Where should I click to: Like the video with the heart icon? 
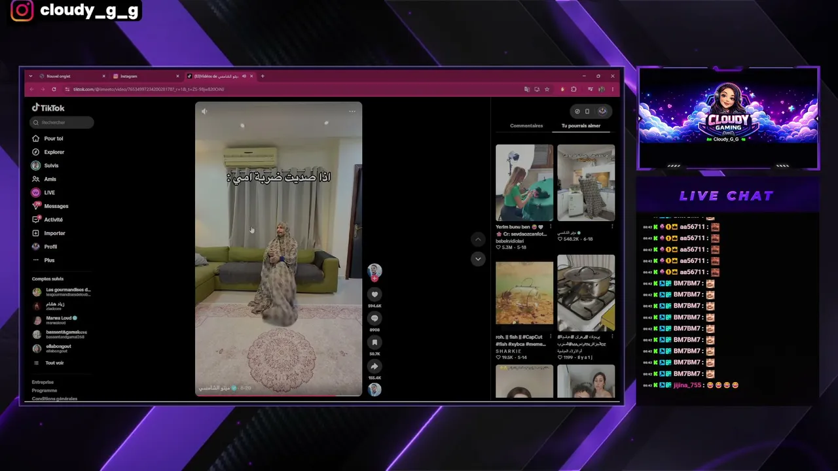(x=374, y=294)
